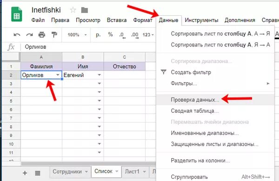
Task: Select the Имя header cell
Action: pos(83,66)
